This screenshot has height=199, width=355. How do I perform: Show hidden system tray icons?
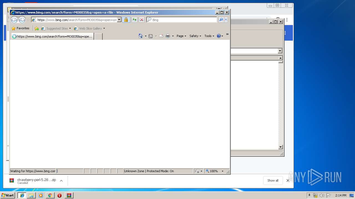coord(309,195)
